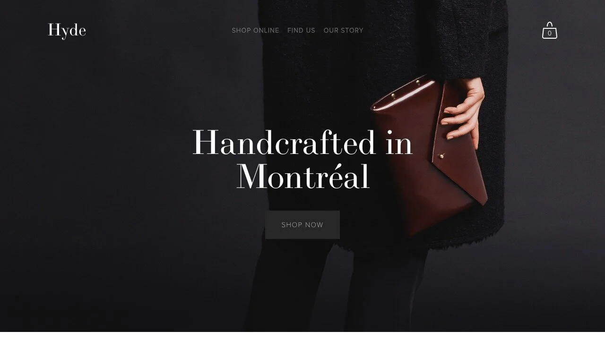
Task: Click the cart item count zero
Action: (x=549, y=34)
